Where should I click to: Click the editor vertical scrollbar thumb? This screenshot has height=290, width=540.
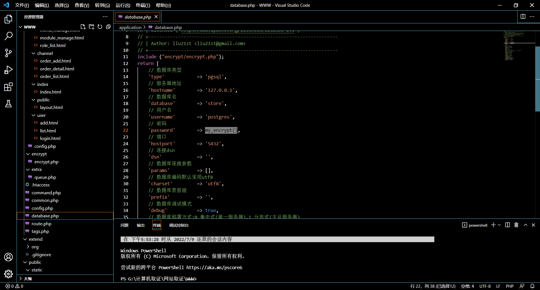tap(537, 79)
